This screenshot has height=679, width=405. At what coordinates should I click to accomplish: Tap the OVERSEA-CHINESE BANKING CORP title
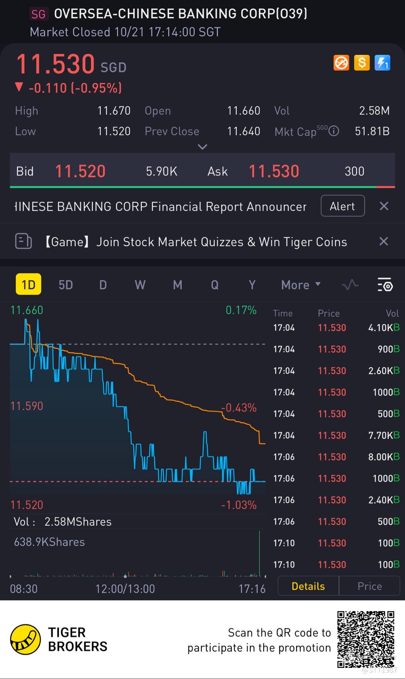point(181,14)
